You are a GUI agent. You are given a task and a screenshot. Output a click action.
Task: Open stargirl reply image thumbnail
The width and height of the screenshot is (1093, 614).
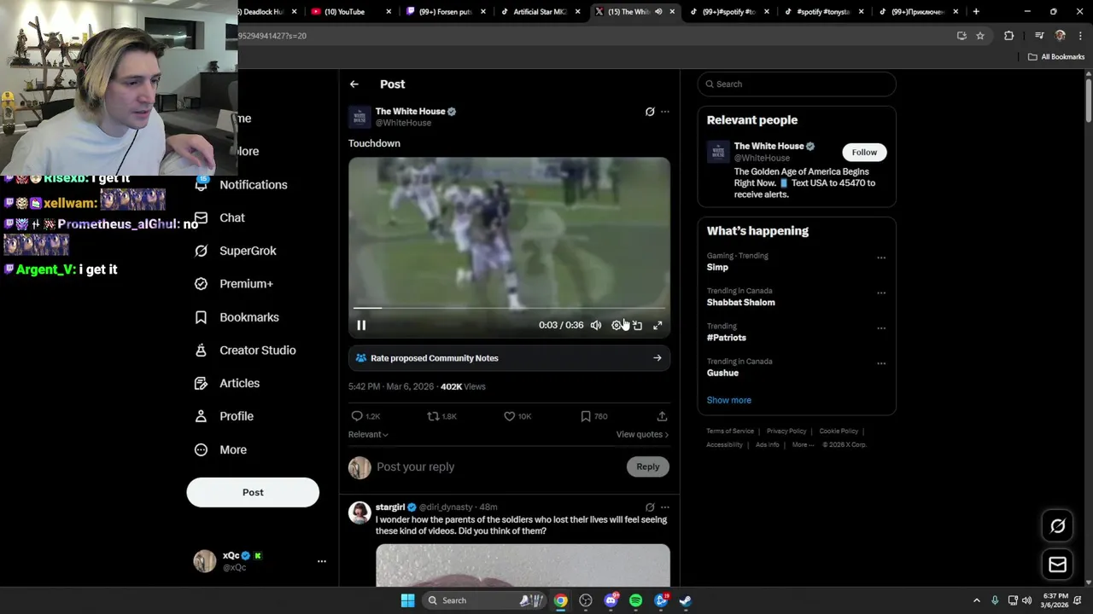click(523, 565)
